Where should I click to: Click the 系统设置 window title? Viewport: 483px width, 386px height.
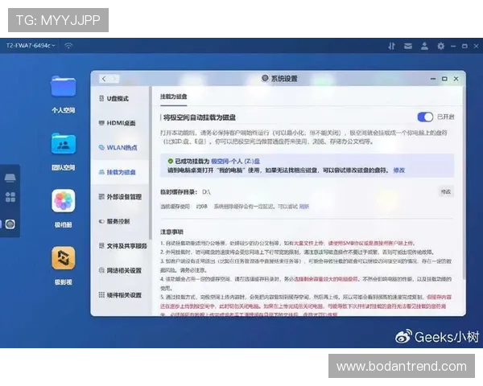click(x=284, y=79)
